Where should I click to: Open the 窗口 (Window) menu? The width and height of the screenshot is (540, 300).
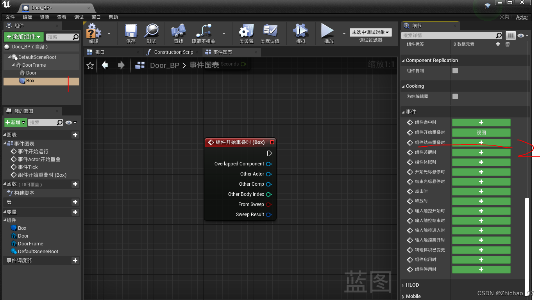click(96, 17)
